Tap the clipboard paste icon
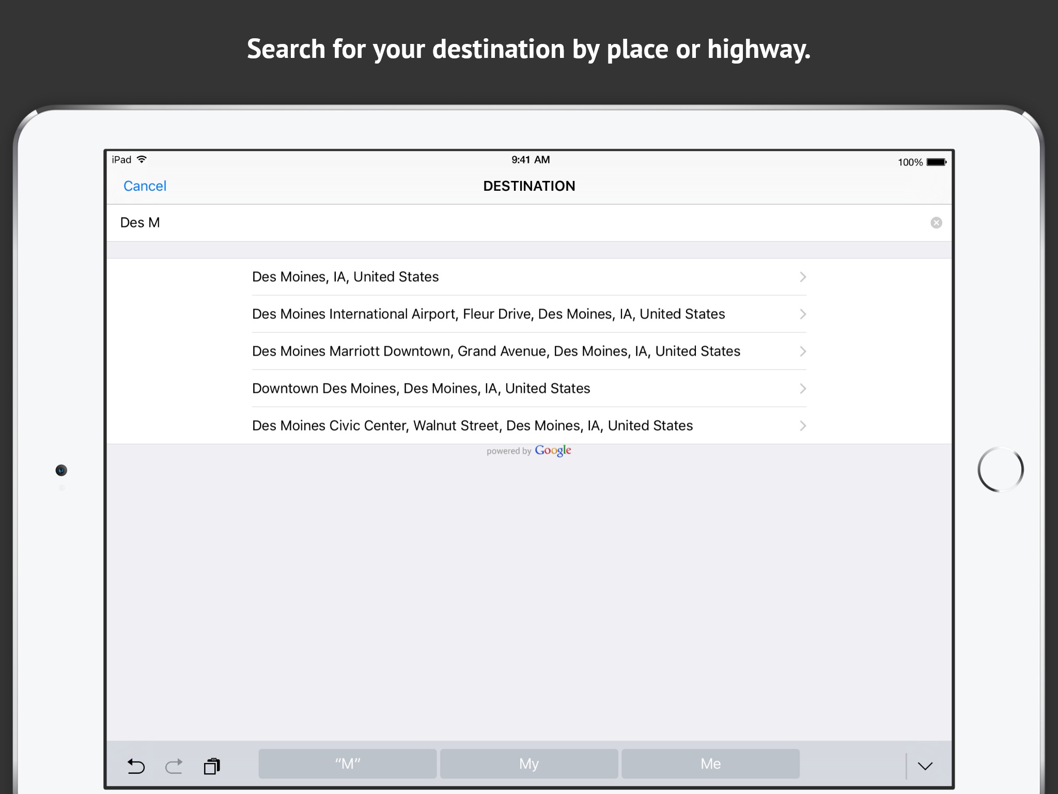The height and width of the screenshot is (794, 1058). [212, 766]
